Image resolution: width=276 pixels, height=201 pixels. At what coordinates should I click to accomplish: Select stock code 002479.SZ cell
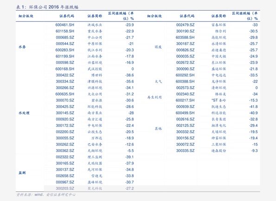pyautogui.click(x=186, y=25)
